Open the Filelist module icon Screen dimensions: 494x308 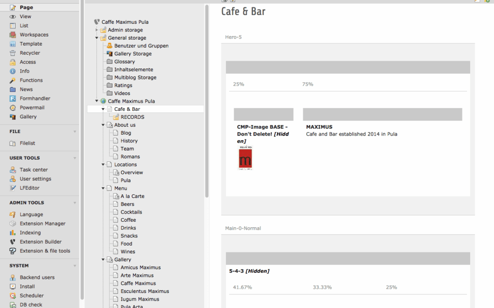13,143
